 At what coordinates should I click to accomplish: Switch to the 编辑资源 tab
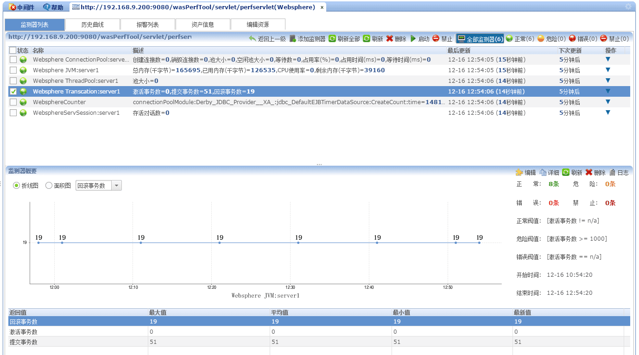point(258,25)
